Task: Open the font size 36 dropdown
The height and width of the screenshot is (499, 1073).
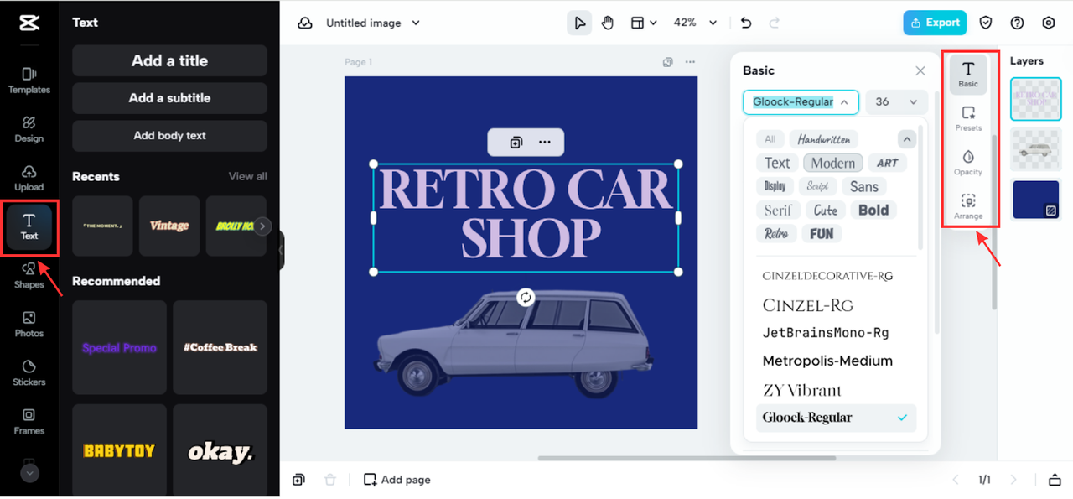Action: (x=896, y=101)
